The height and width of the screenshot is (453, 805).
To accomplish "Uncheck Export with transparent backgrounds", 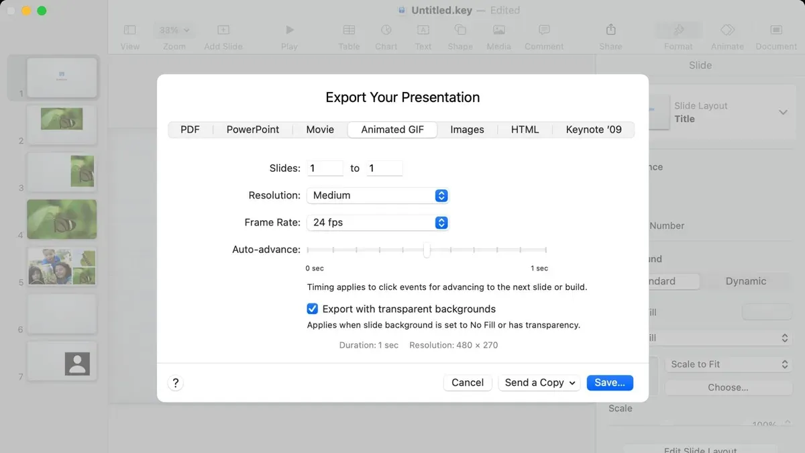I will pyautogui.click(x=312, y=309).
